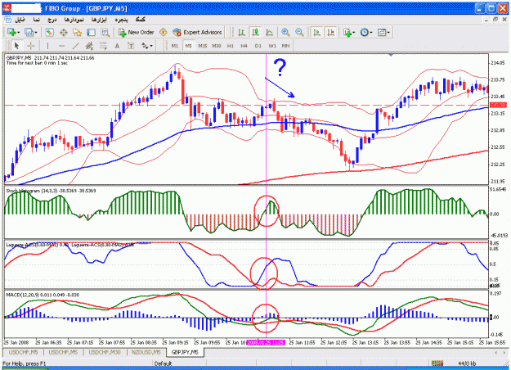The height and width of the screenshot is (370, 511).
Task: Open the chart Templates dropdown
Action: point(383,32)
